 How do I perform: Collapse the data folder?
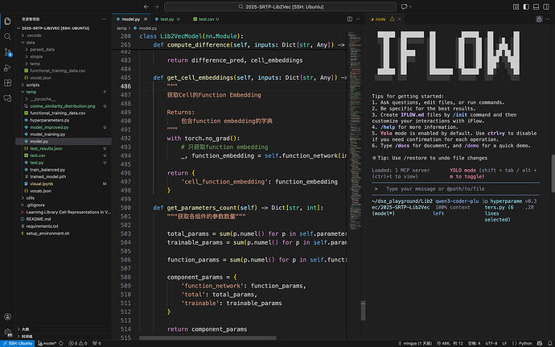(x=31, y=43)
